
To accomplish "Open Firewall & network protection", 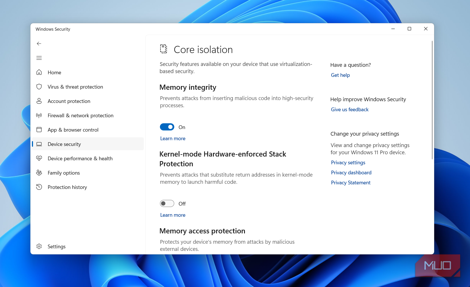I will 88,115.
